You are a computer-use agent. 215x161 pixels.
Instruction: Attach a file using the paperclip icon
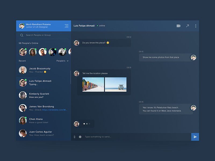point(75,137)
